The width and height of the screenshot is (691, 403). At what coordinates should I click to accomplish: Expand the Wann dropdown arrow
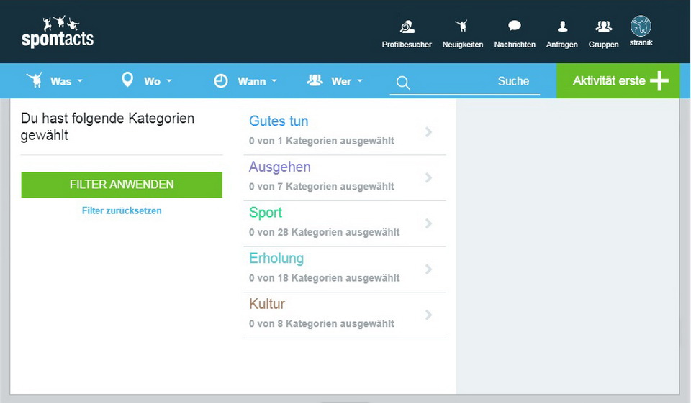274,81
